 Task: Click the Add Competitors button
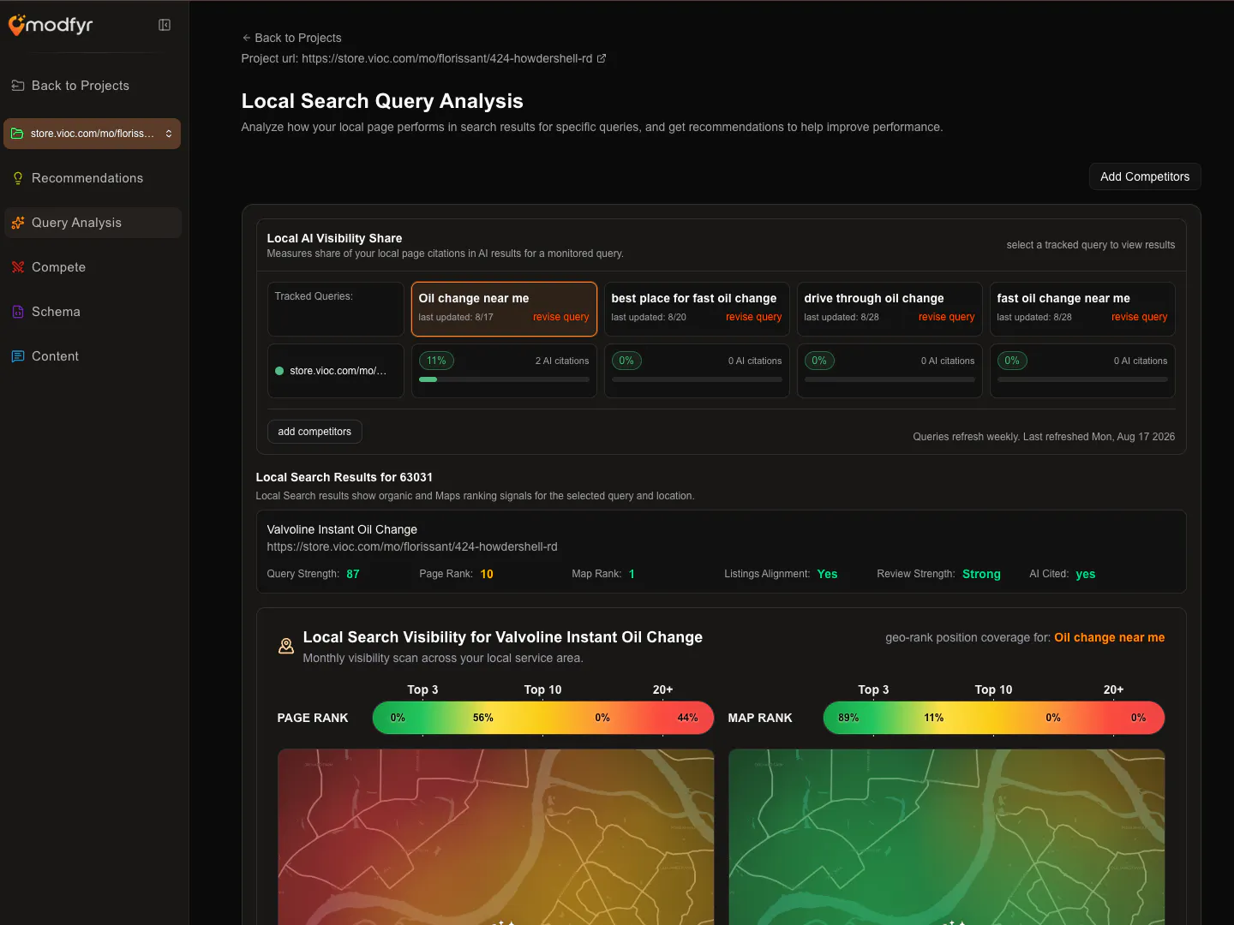[x=1145, y=176]
